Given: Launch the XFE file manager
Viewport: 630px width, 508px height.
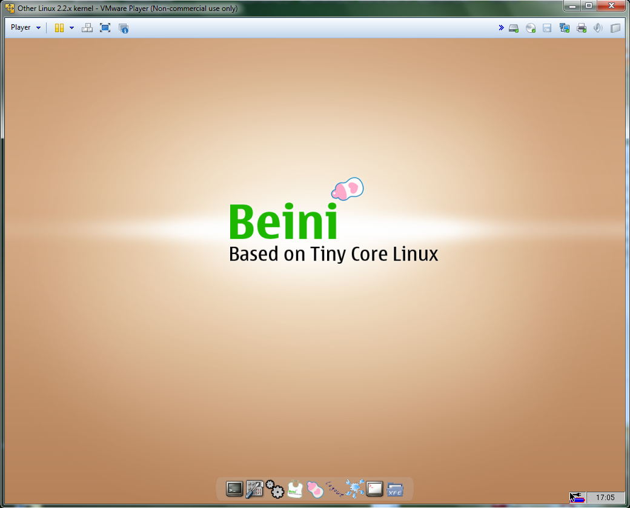Looking at the screenshot, I should click(395, 489).
